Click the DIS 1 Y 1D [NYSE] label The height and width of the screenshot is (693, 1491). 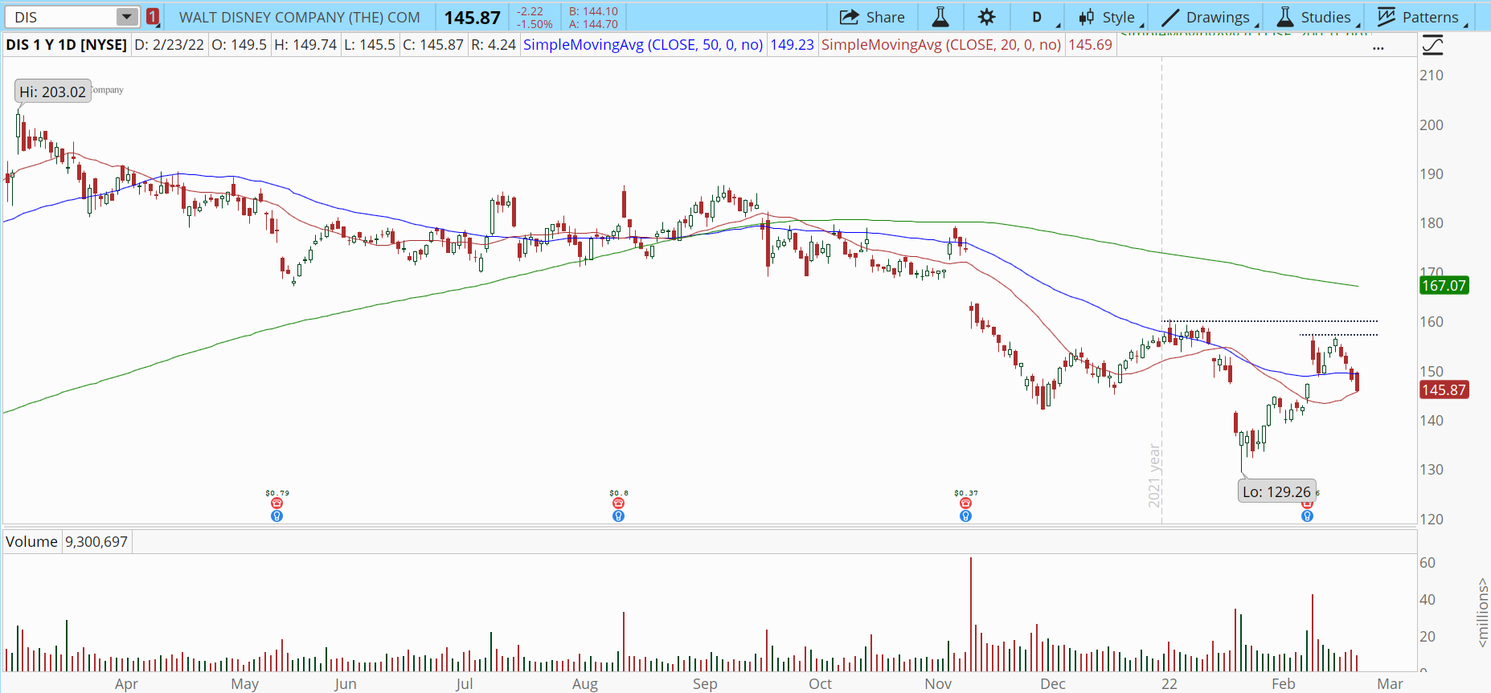[66, 45]
